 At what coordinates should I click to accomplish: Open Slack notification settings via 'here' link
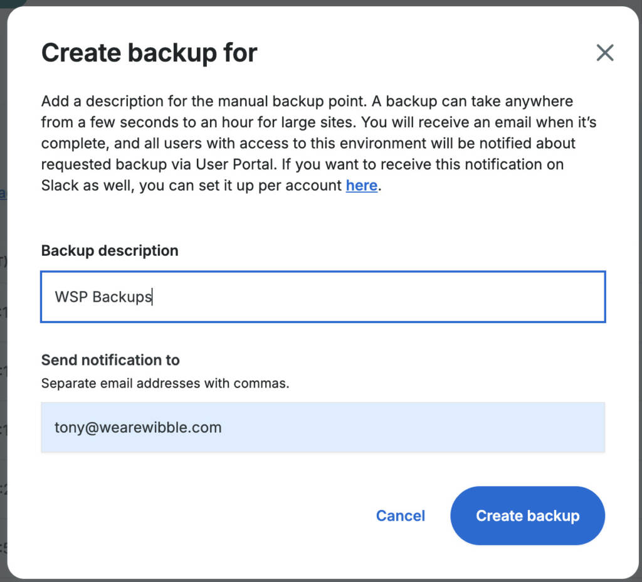point(361,186)
